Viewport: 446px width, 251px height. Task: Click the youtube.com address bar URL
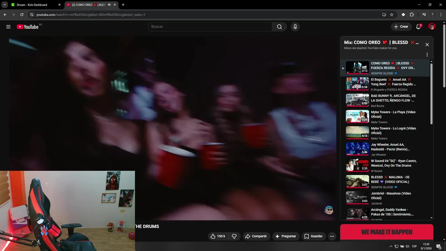91,15
